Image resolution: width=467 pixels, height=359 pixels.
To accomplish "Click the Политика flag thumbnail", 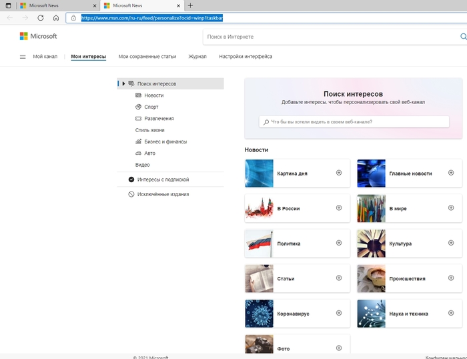I will [x=259, y=244].
